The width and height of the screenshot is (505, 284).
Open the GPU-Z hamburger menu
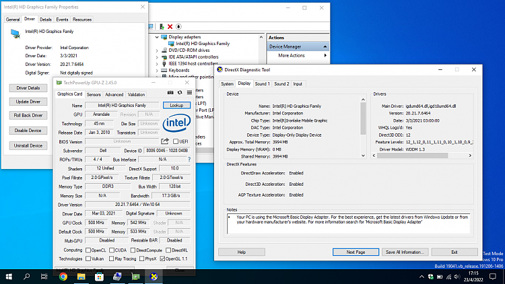point(189,93)
